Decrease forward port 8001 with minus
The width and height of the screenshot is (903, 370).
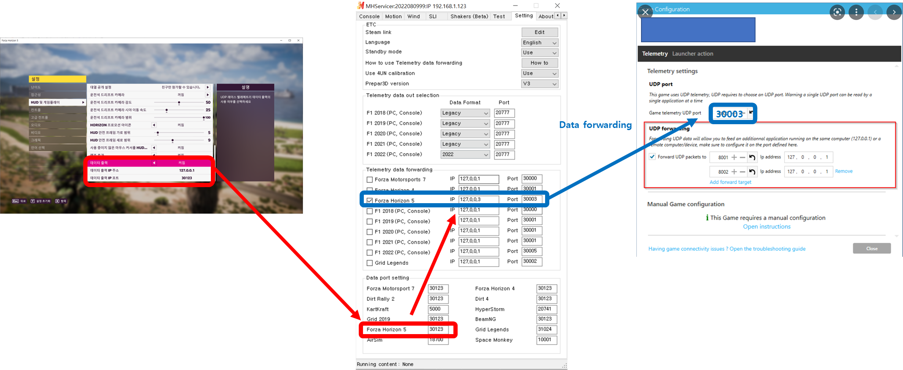point(742,158)
